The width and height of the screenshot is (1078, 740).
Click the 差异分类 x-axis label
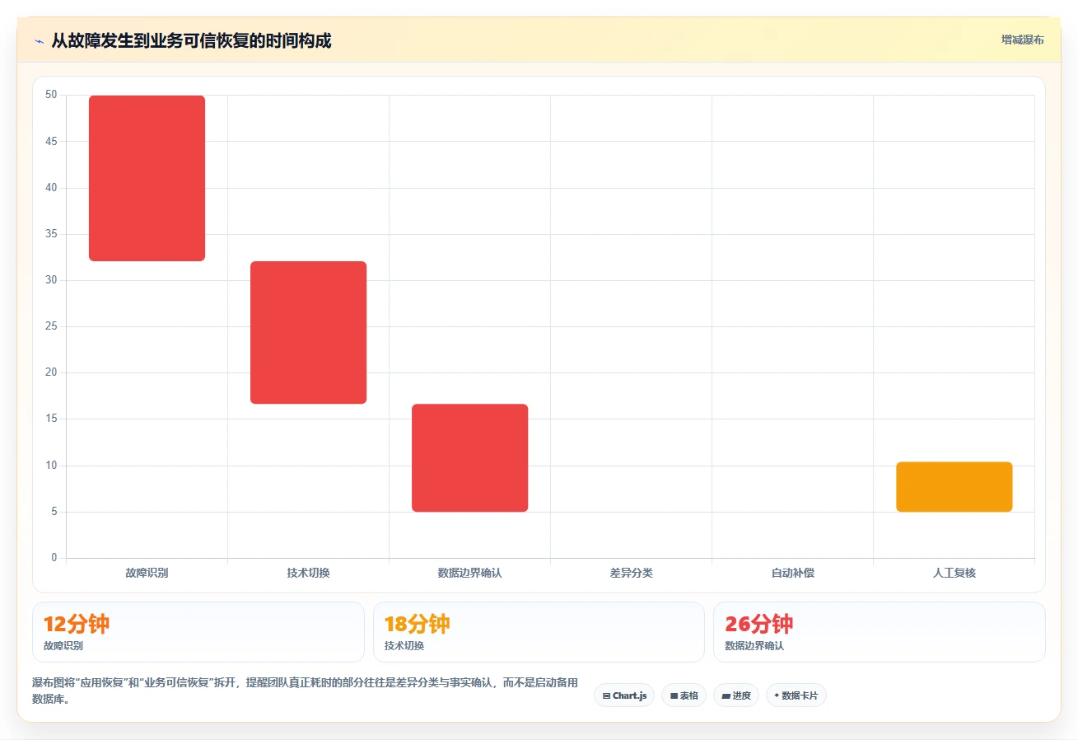(631, 573)
